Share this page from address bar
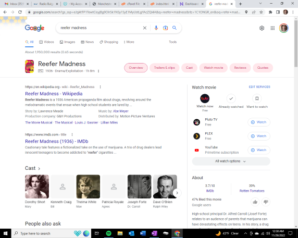The image size is (298, 238). pyautogui.click(x=254, y=12)
